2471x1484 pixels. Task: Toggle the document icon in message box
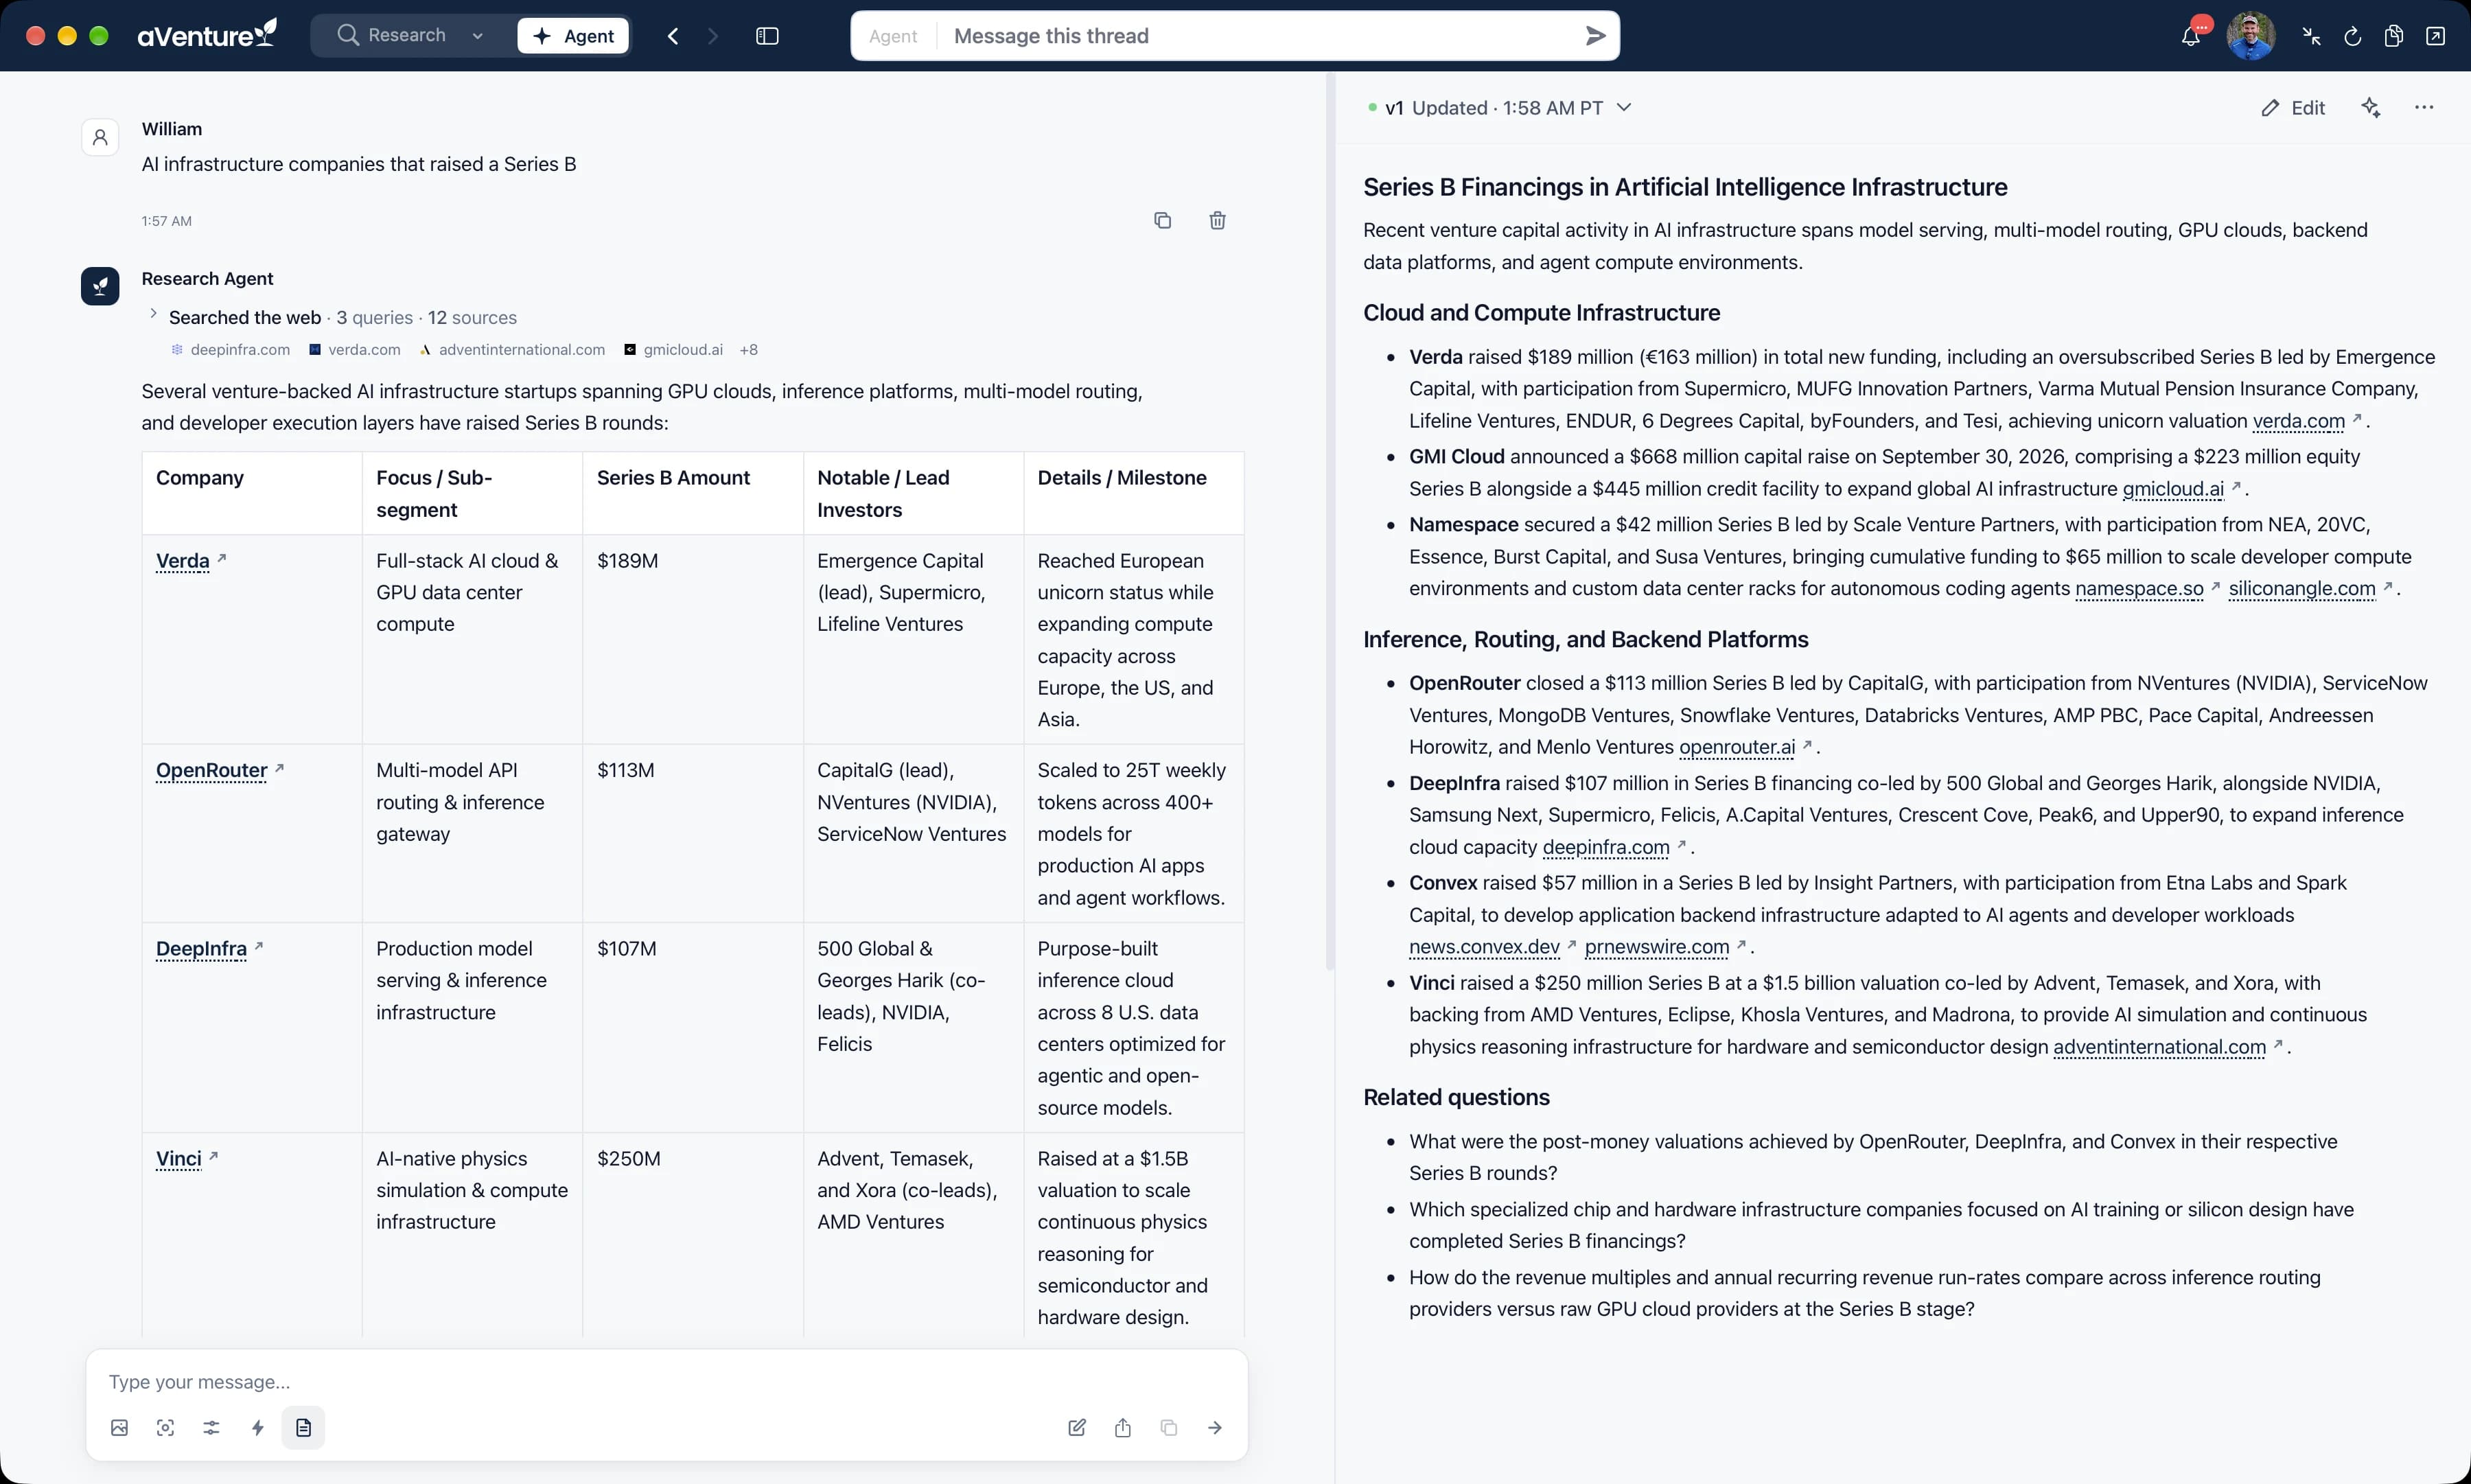click(x=303, y=1427)
